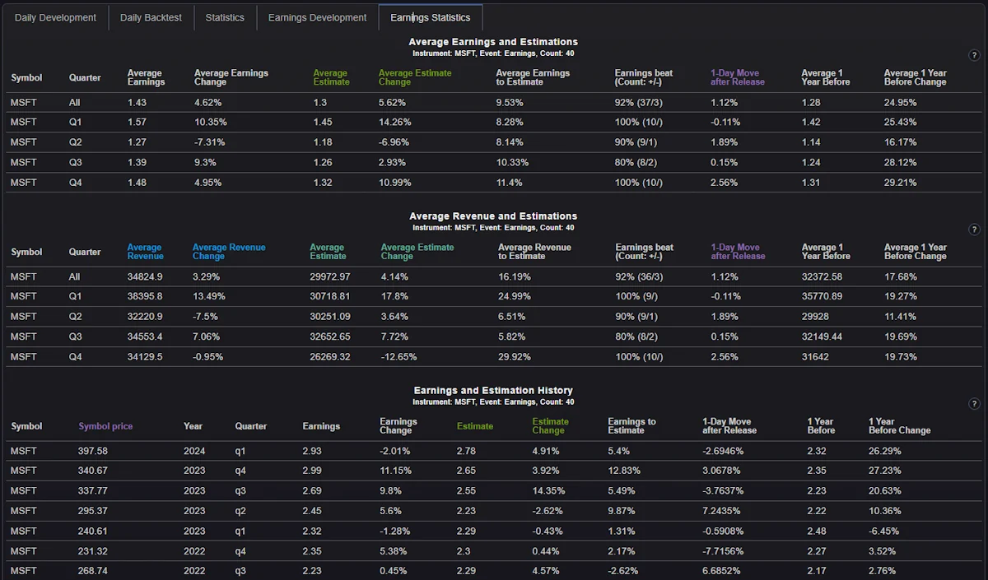Click the Average Revenue to Estimate header
This screenshot has height=580, width=988.
point(534,252)
